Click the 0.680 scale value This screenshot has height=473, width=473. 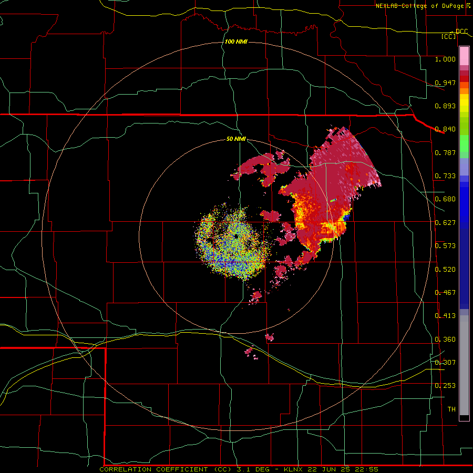[x=445, y=199]
